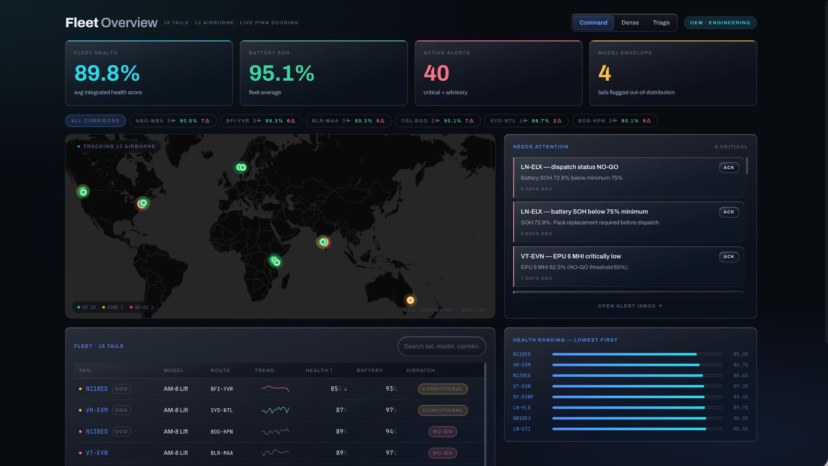Screen dimensions: 828x466
Task: Select the aircraft marker over India
Action: coord(323,242)
